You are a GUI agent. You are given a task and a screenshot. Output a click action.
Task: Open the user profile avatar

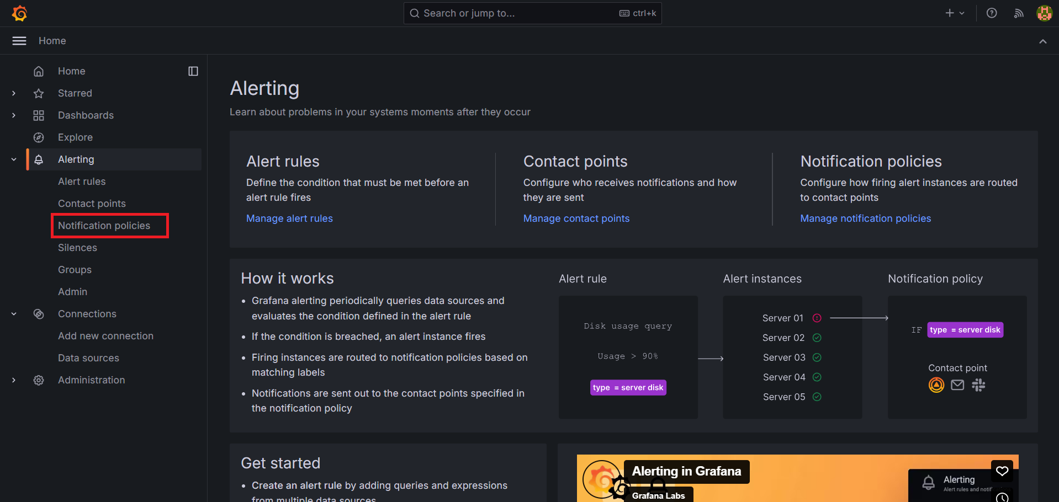click(x=1044, y=13)
